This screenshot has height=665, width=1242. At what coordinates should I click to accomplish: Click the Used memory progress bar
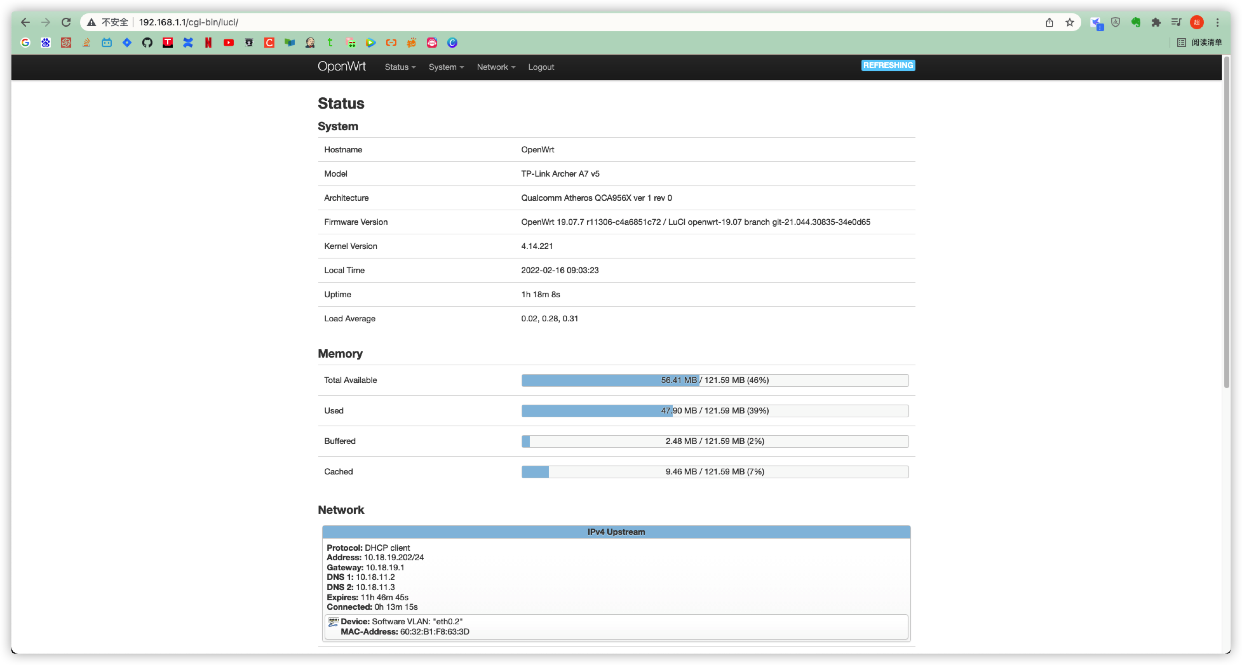pyautogui.click(x=715, y=411)
